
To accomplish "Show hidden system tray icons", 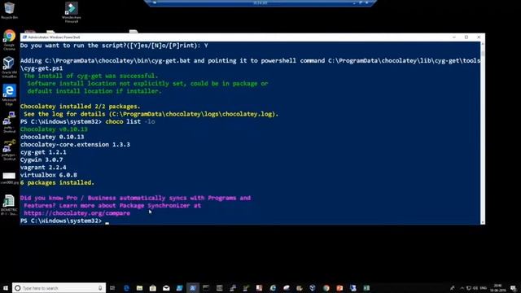I will (462, 288).
